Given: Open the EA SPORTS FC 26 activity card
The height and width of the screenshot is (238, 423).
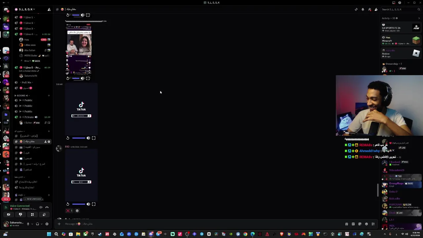Looking at the screenshot, I should pyautogui.click(x=401, y=27).
